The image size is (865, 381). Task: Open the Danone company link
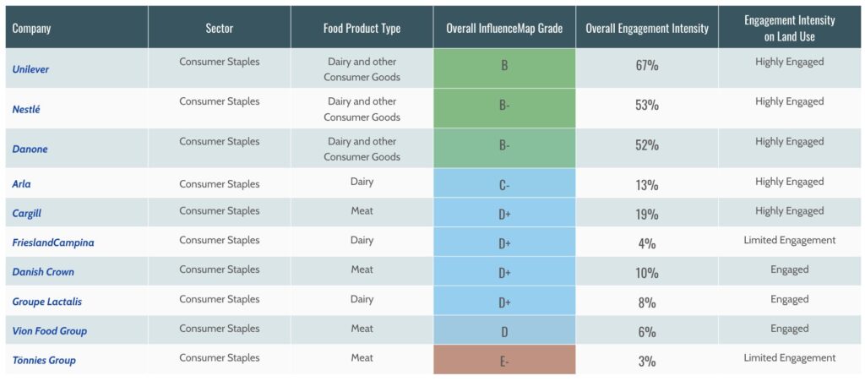(30, 150)
